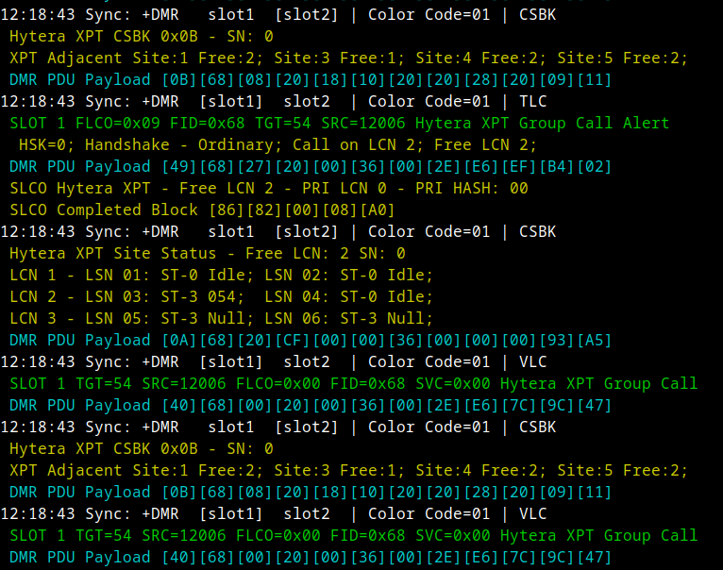Select the [B4] byte in the payload
723x570 pixels.
click(557, 167)
